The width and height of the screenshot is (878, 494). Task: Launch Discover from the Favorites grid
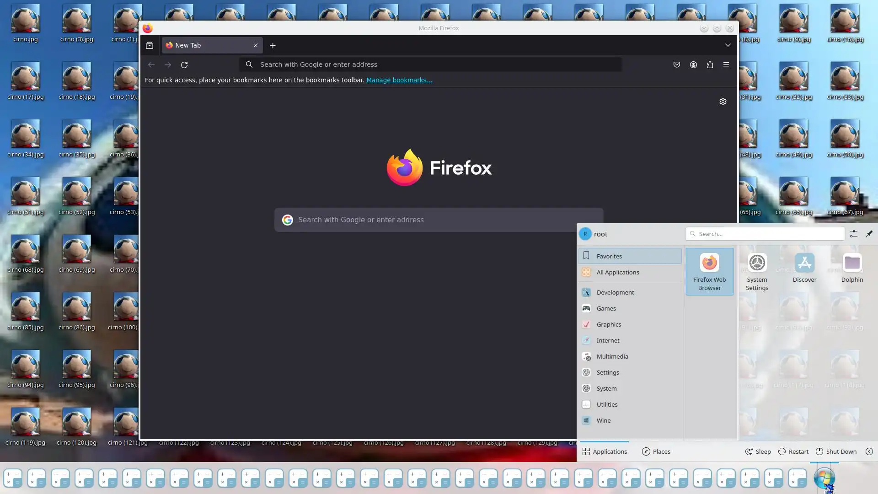(x=804, y=268)
